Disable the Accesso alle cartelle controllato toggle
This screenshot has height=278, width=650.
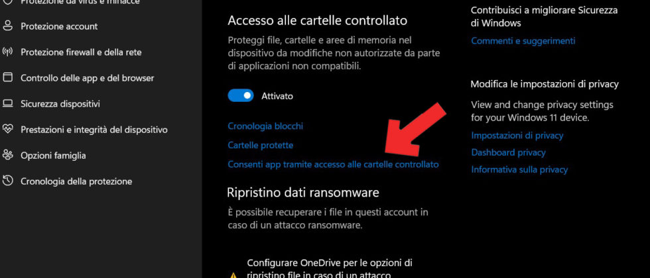click(240, 96)
